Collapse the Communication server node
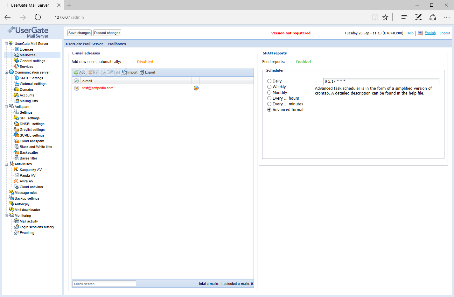The width and height of the screenshot is (454, 297). click(x=6, y=72)
